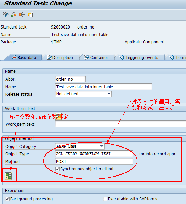Click the Basic data tab icon
This screenshot has width=186, height=204.
14,57
